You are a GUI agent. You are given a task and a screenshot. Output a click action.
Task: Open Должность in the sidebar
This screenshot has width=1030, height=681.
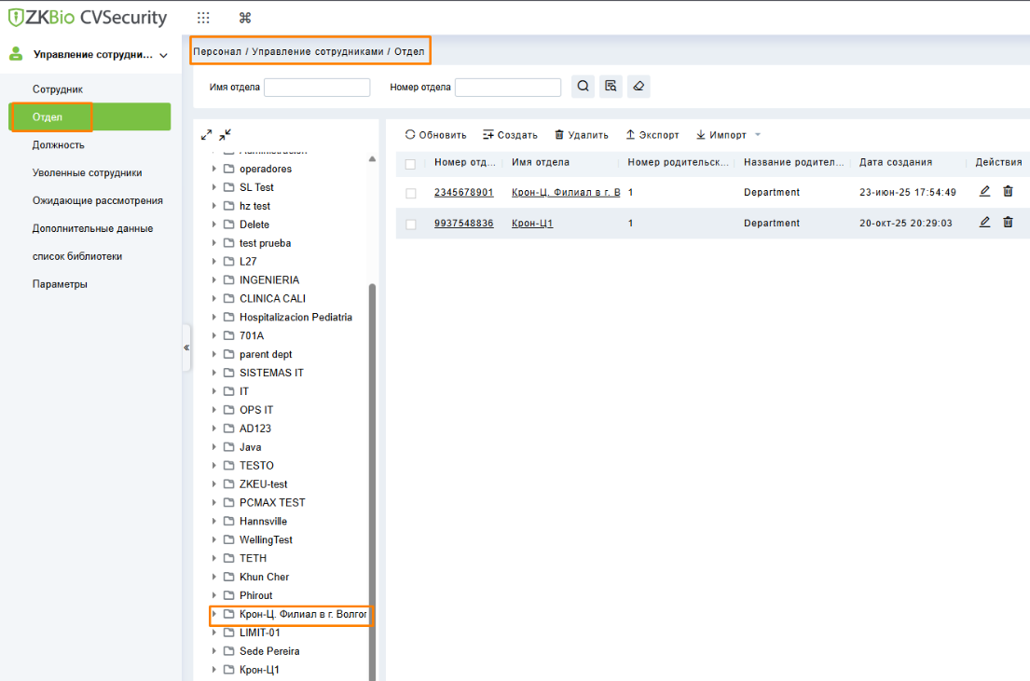(59, 145)
